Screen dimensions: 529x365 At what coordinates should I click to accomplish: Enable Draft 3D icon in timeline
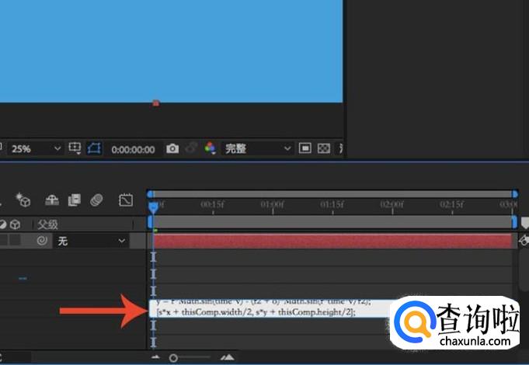pyautogui.click(x=23, y=200)
